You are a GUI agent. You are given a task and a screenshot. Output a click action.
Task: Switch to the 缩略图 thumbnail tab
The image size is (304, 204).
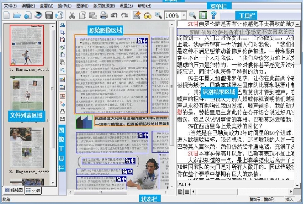point(14,190)
